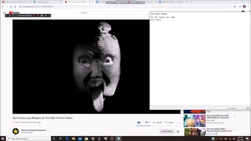This screenshot has height=141, width=251.
Task: Open Dropbox from the taskbar
Action: point(105,139)
